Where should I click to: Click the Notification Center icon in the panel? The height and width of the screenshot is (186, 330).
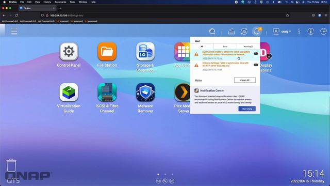coord(196,90)
